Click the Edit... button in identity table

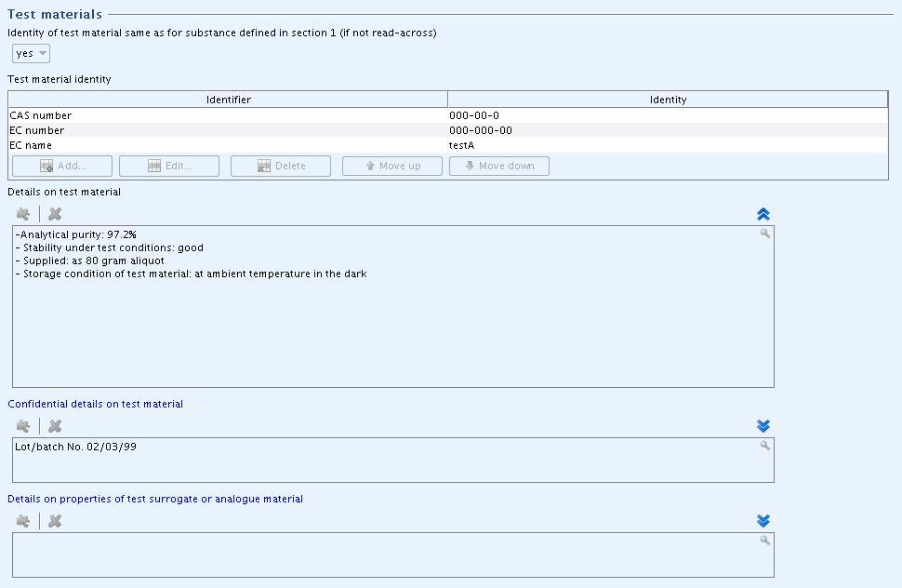coord(169,166)
